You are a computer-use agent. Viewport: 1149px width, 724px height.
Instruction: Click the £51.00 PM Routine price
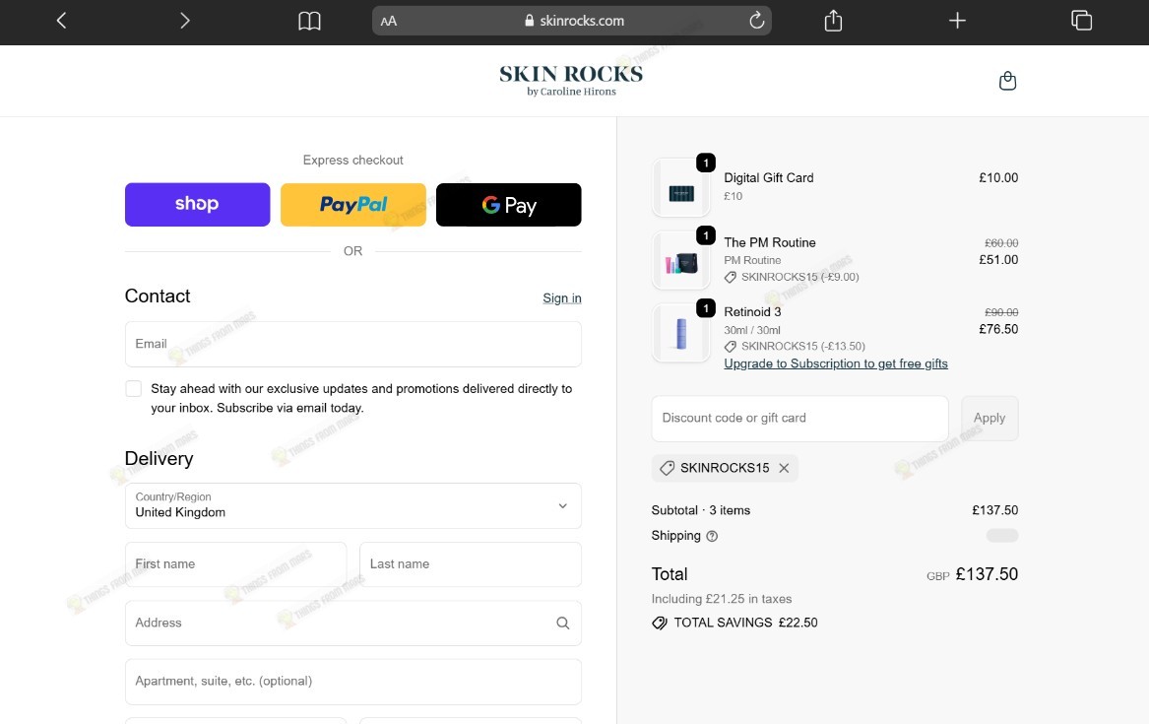pos(998,259)
